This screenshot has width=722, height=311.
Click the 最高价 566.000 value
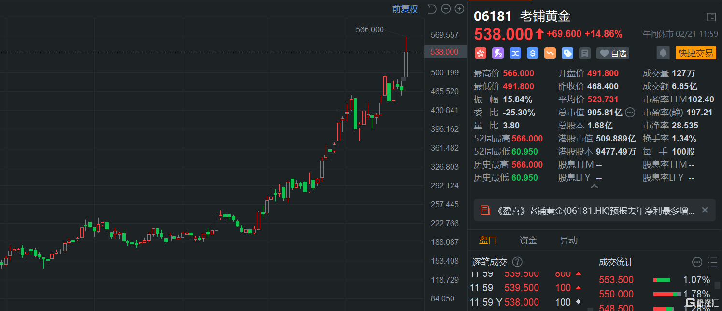coord(519,73)
